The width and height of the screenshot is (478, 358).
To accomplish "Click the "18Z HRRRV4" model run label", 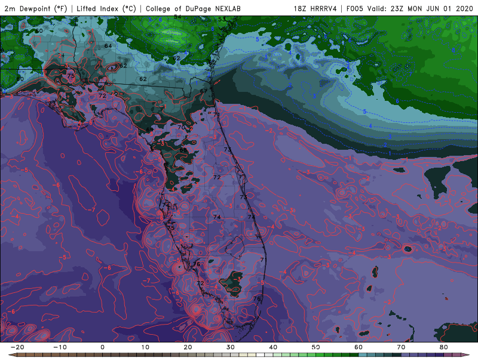I will point(315,8).
